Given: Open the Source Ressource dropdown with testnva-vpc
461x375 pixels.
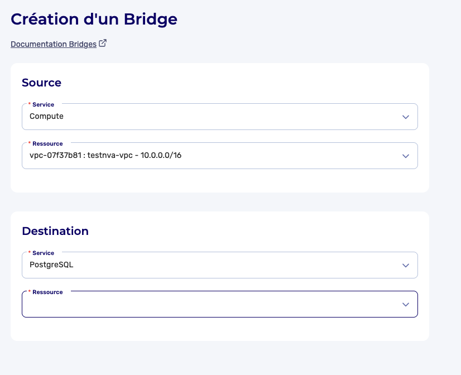Looking at the screenshot, I should click(220, 156).
